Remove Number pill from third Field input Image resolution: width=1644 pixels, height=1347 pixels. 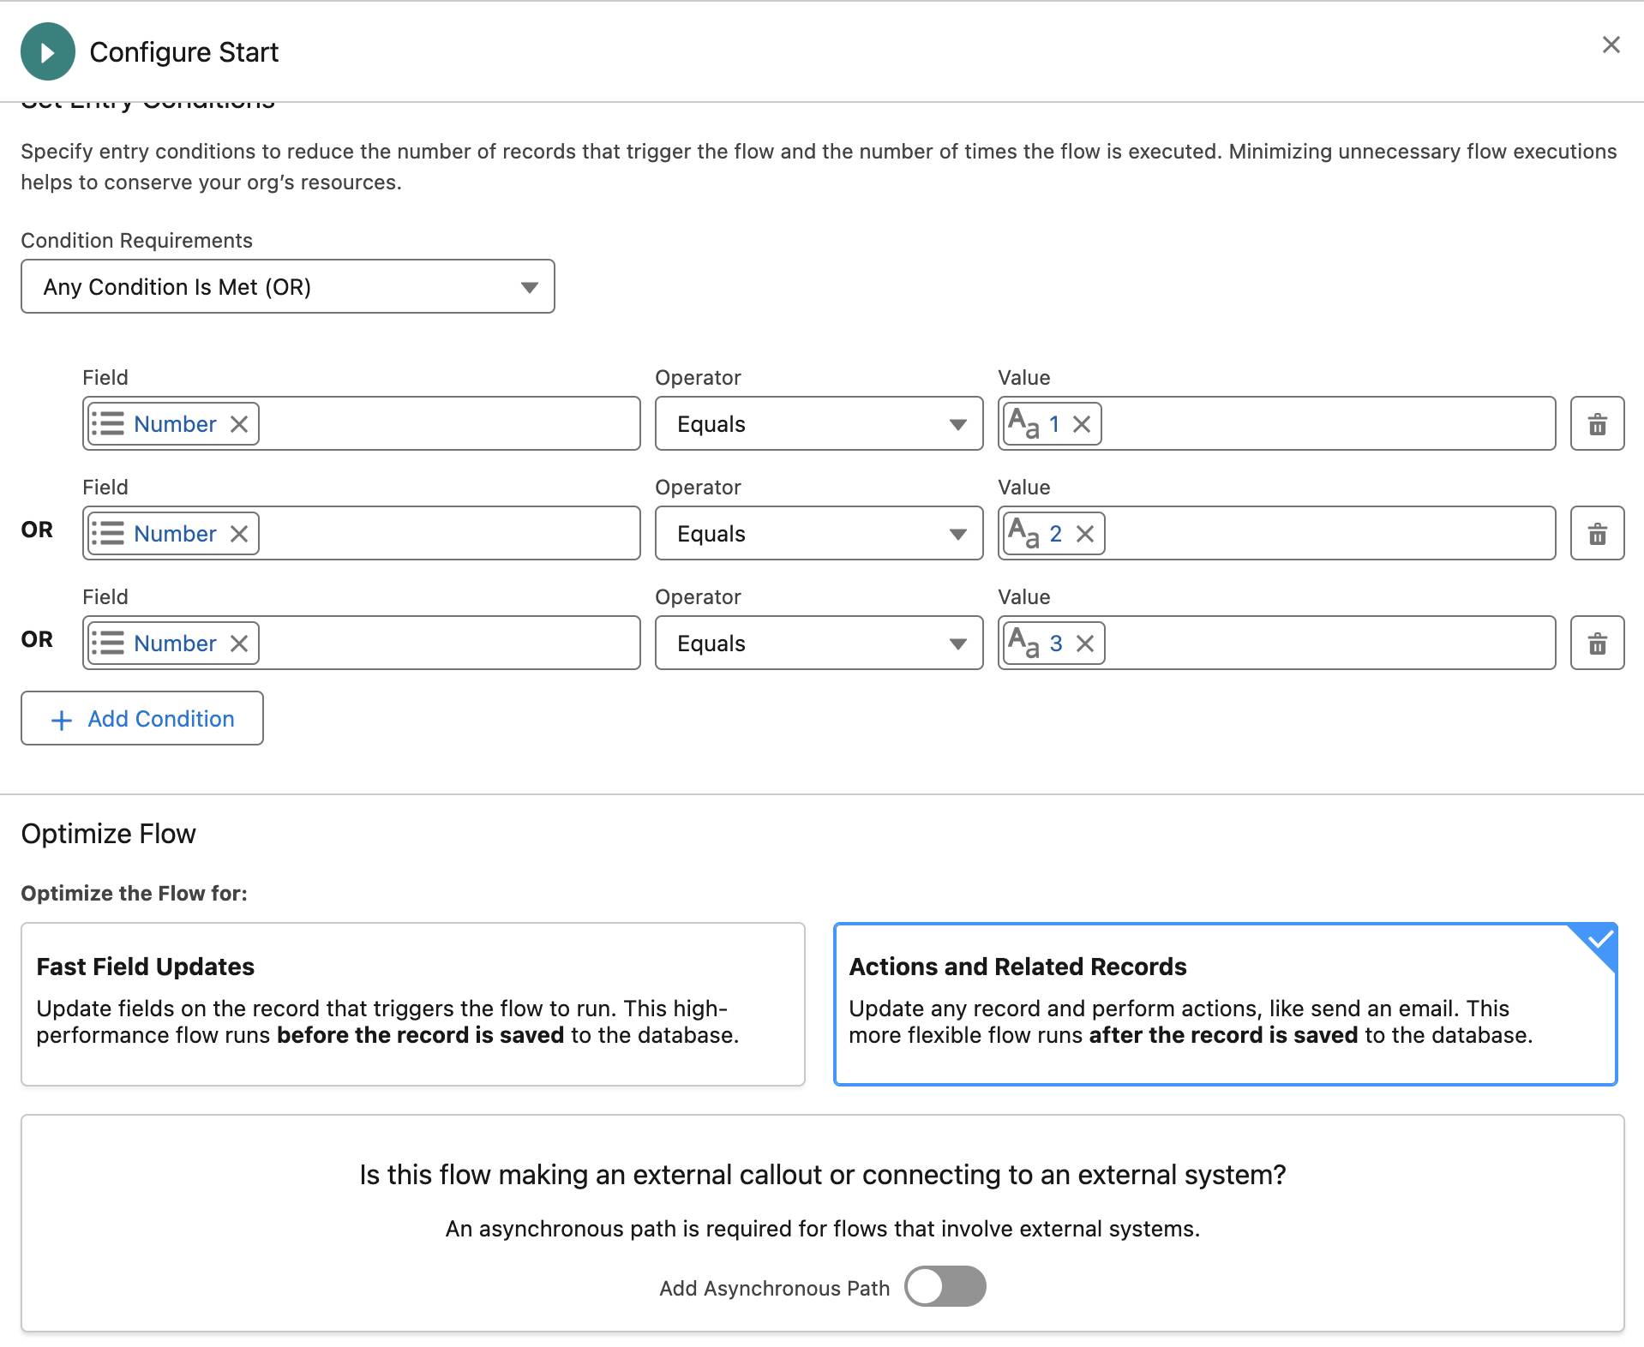[x=239, y=644]
